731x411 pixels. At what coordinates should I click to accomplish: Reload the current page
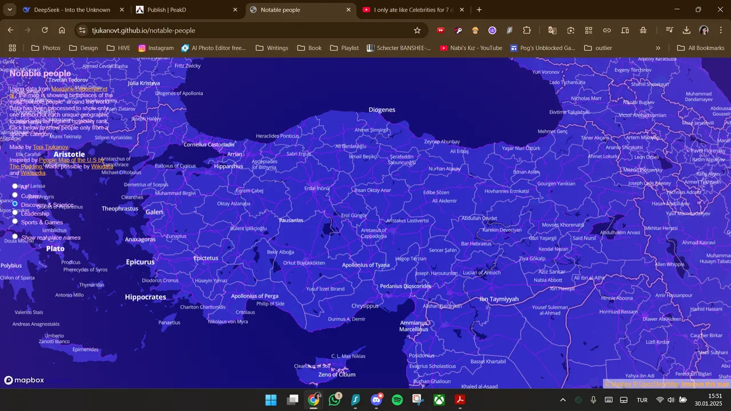coord(45,30)
